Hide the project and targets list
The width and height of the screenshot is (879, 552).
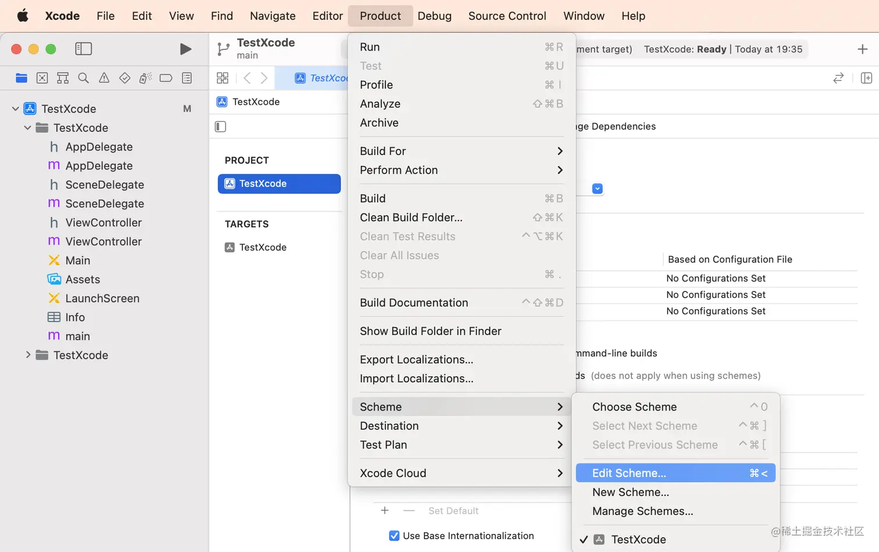pos(220,127)
